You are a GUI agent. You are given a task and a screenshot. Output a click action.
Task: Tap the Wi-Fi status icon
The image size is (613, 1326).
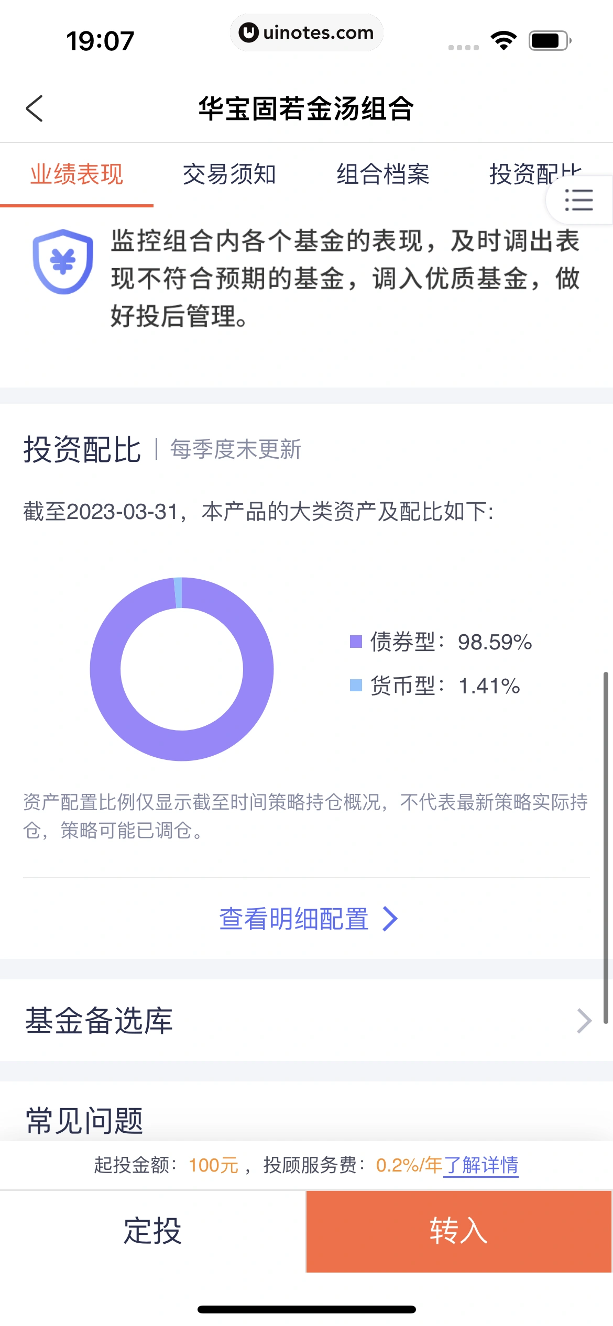tap(503, 40)
